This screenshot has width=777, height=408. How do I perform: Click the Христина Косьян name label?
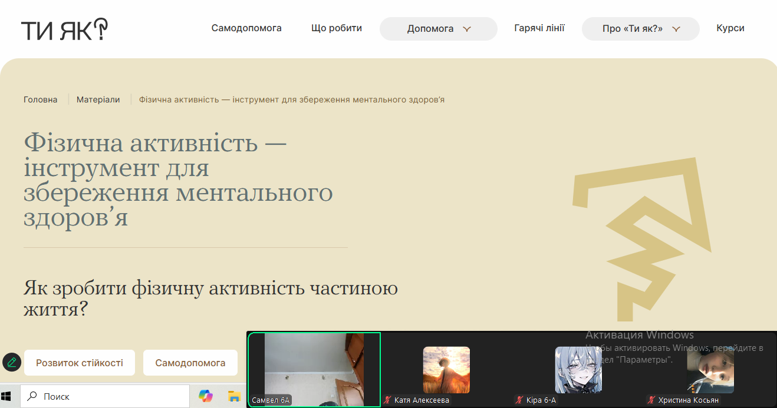point(689,400)
